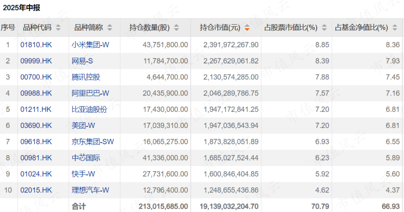404x212 pixels.
Task: Select market value 2,267,629,061.82
Action: 231,61
